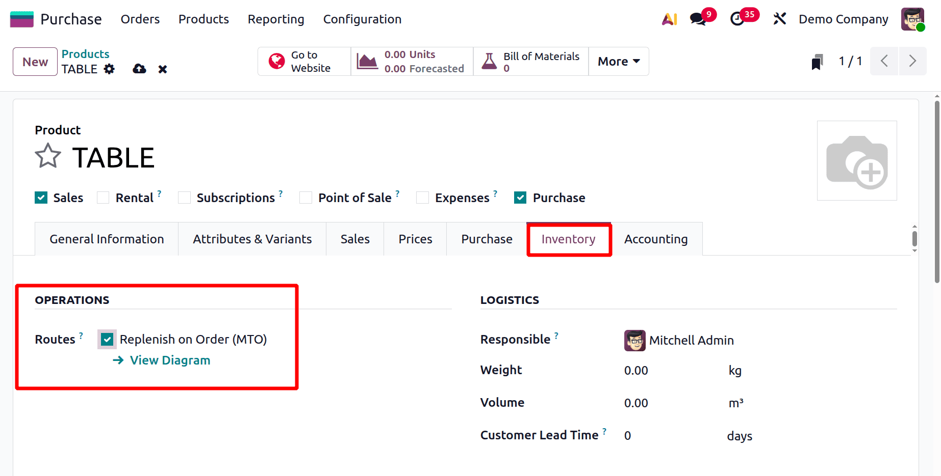Enable the Point of Sale checkbox
This screenshot has height=476, width=941.
pyautogui.click(x=306, y=197)
